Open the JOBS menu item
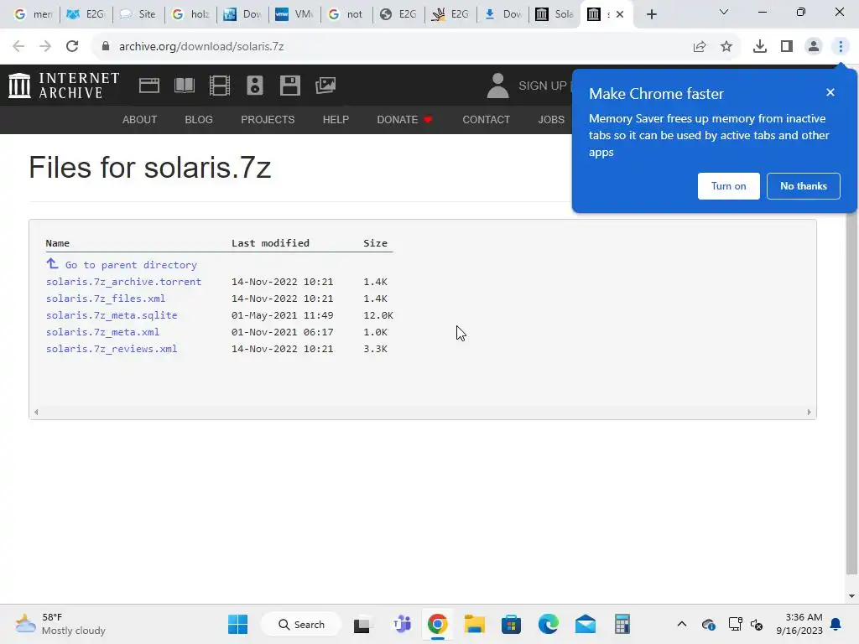The width and height of the screenshot is (859, 644). coord(551,119)
